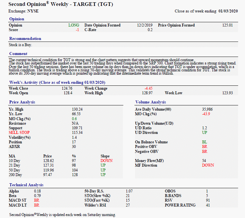
Task: Click the OBOS value 1
Action: [207, 191]
